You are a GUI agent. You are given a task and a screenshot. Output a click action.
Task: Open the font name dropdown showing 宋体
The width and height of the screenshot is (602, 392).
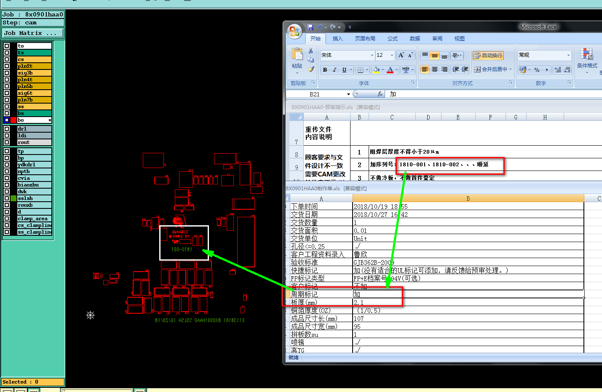click(x=372, y=55)
